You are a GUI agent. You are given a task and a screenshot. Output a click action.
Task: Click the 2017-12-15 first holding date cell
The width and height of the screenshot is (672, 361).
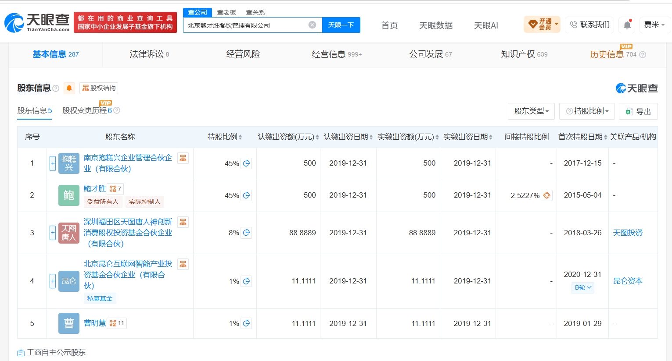point(582,163)
